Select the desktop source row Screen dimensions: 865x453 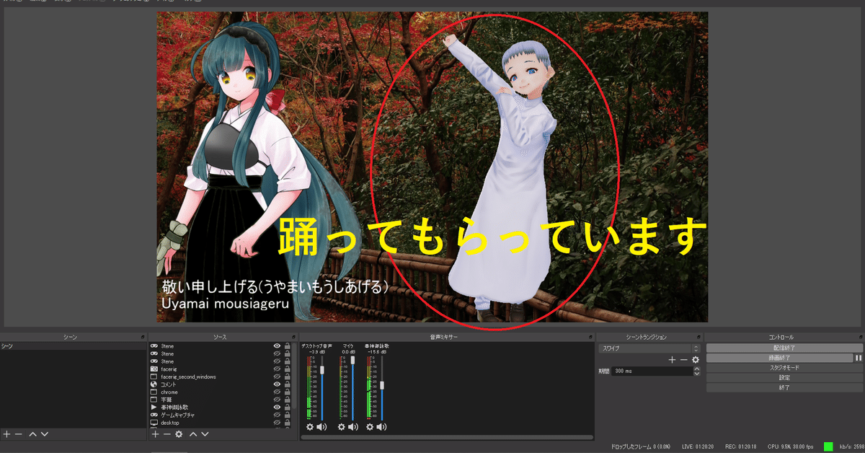pos(221,423)
